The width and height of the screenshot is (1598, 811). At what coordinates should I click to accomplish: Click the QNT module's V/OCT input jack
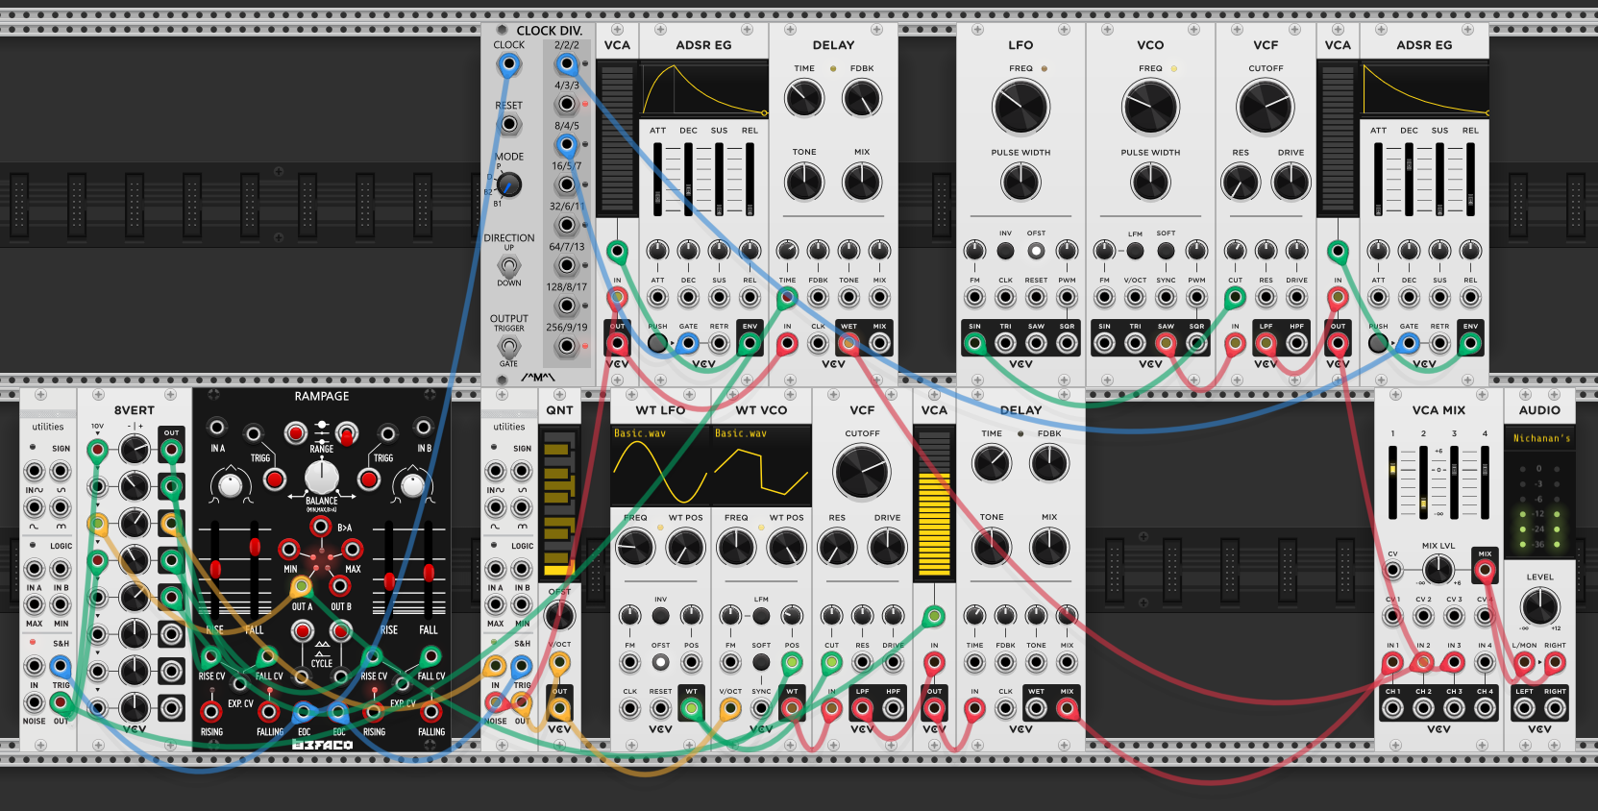[x=559, y=662]
